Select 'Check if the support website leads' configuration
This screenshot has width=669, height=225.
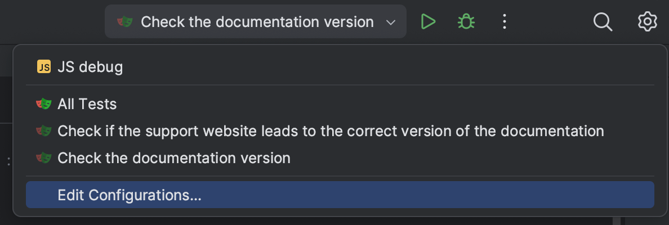(x=331, y=131)
